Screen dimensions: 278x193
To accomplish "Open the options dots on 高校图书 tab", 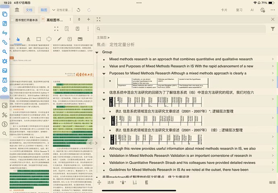I will tap(71, 19).
